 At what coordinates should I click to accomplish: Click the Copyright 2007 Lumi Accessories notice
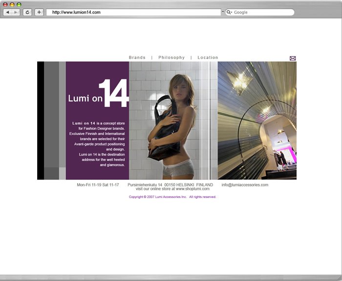[x=172, y=197]
